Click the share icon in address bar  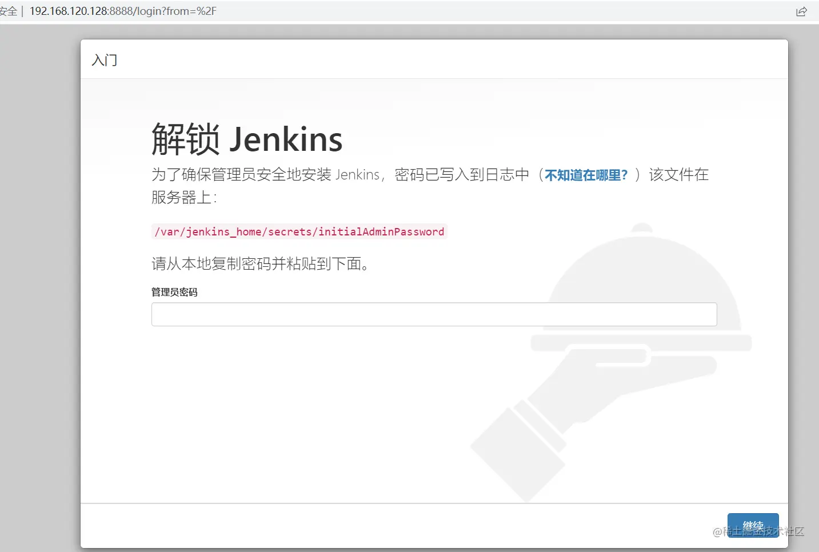pyautogui.click(x=801, y=11)
